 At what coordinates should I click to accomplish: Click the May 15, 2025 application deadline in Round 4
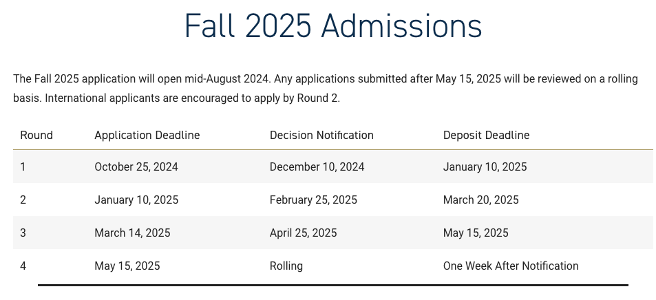(127, 266)
